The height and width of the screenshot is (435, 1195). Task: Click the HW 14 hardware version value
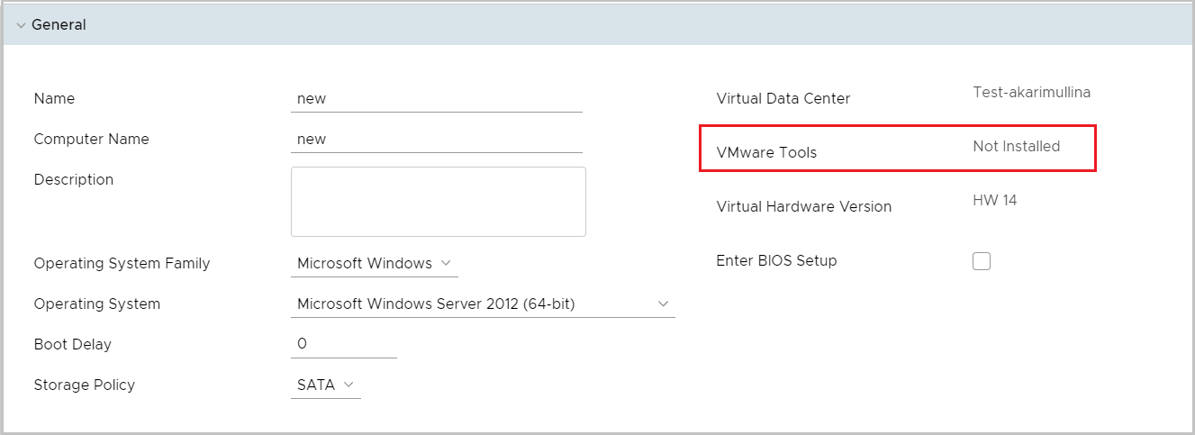pos(994,200)
